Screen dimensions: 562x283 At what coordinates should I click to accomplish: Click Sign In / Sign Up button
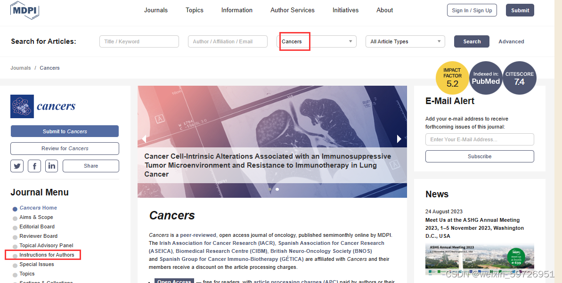coord(472,10)
